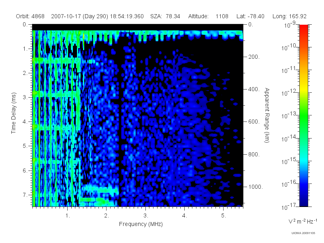This screenshot has height=243, width=324.
Task: Click the color bar label '10^-16'
Action: pos(289,184)
